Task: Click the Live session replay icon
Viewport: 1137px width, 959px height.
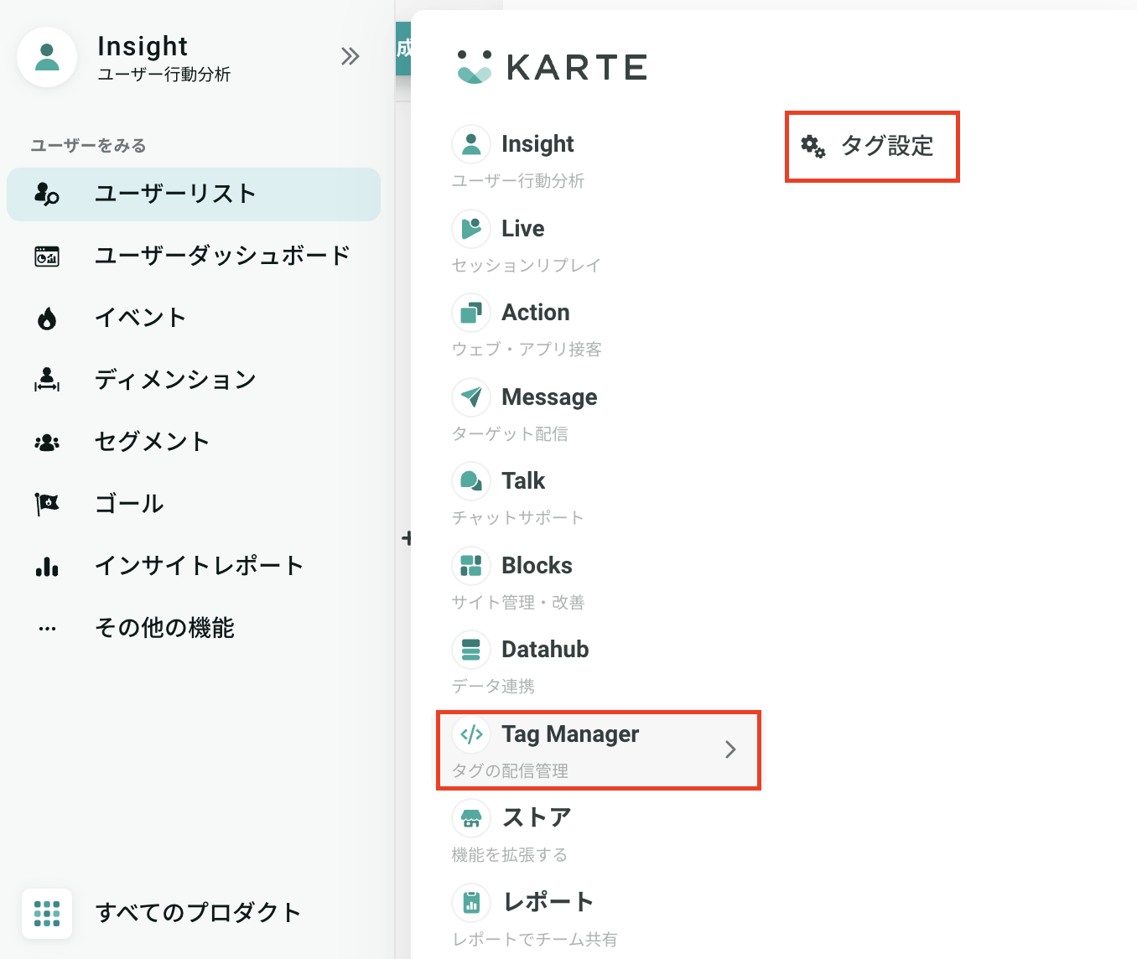Action: 471,229
